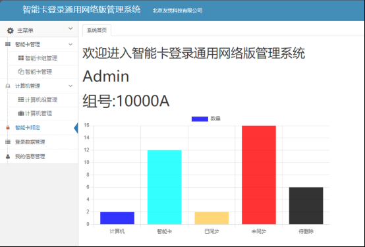The width and height of the screenshot is (365, 247).
Task: Open 智能卡组管理 submenu link
Action: click(x=42, y=58)
